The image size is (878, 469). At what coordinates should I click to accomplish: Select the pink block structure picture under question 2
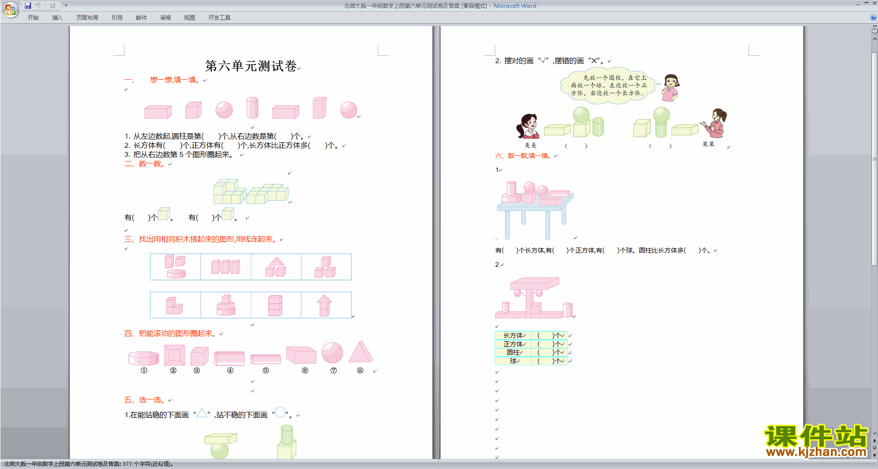pyautogui.click(x=534, y=298)
